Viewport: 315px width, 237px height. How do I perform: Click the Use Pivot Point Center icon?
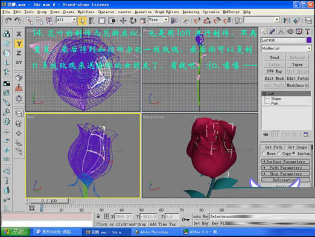tap(174, 21)
